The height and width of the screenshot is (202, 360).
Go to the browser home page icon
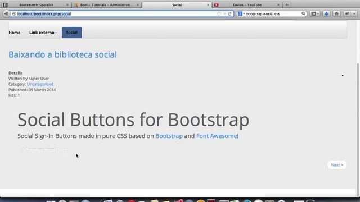click(x=336, y=13)
